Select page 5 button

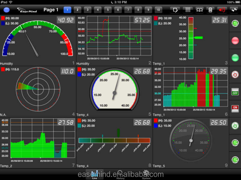[108, 10]
